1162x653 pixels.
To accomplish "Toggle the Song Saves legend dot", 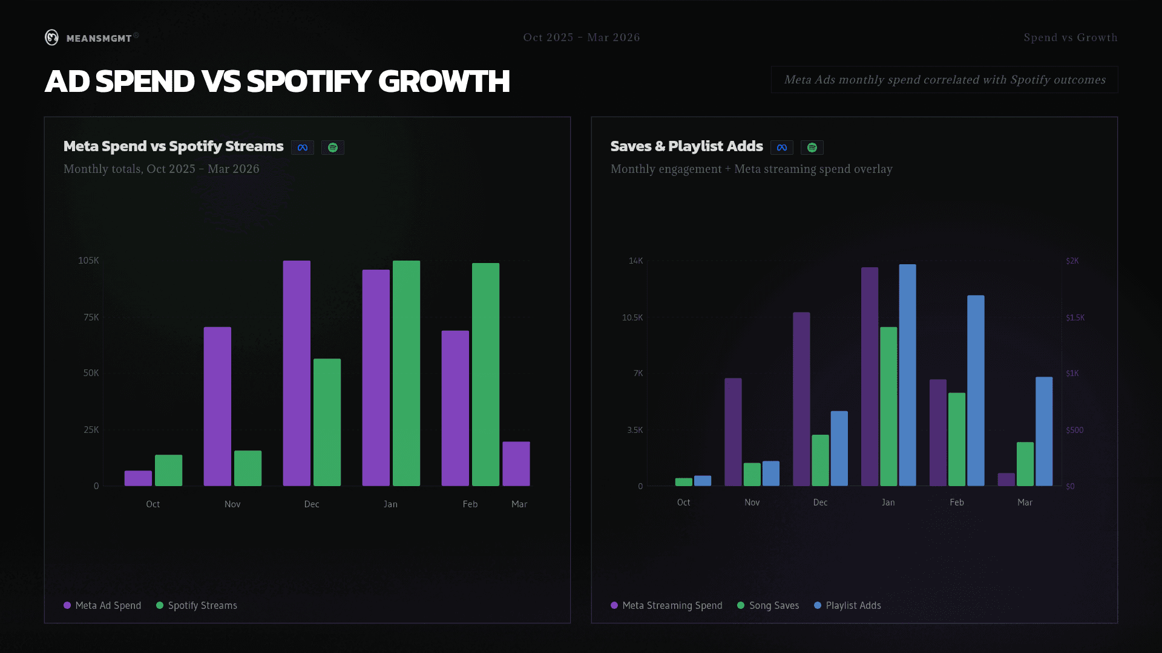I will pyautogui.click(x=741, y=605).
